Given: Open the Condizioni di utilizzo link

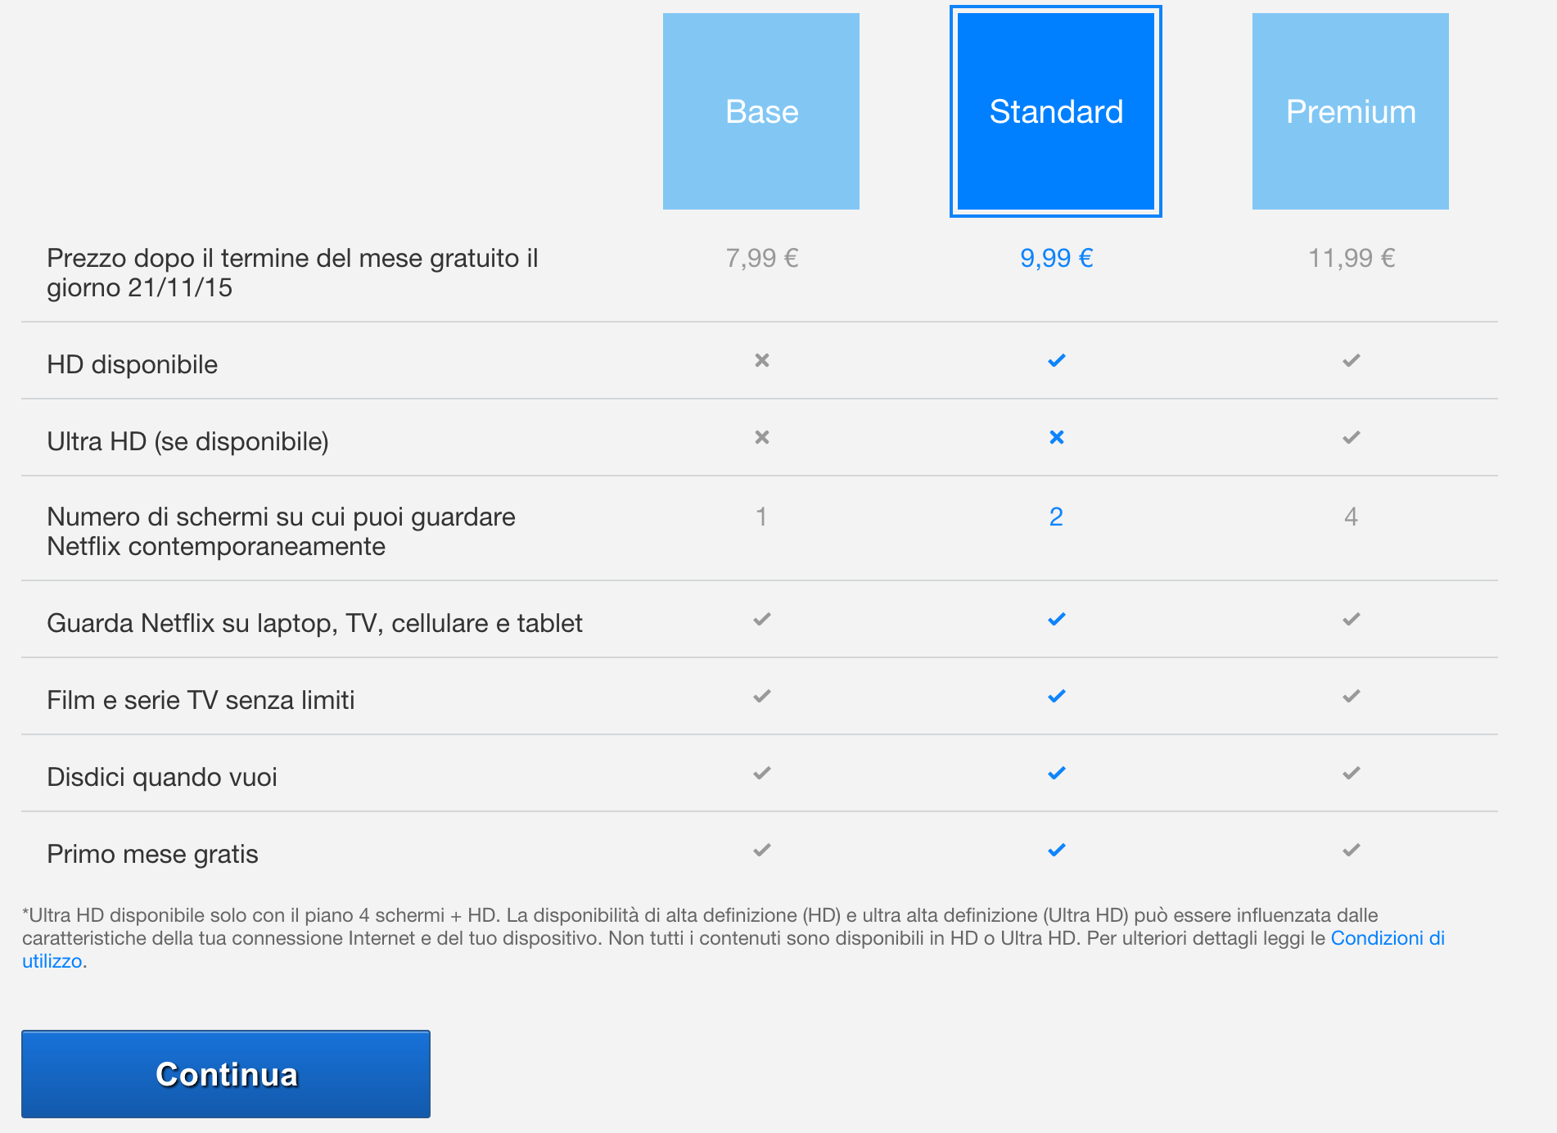Looking at the screenshot, I should (x=1388, y=938).
